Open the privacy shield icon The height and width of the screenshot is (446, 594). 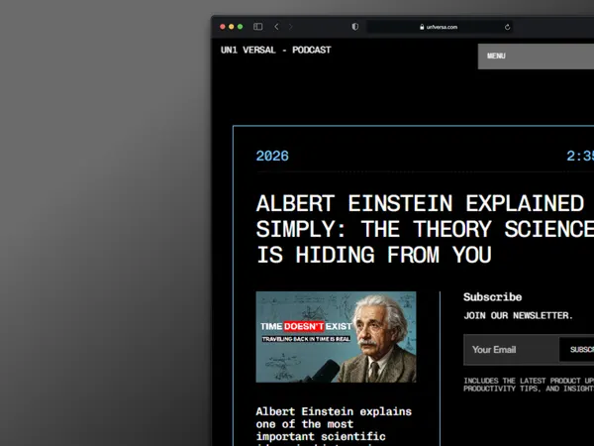point(355,27)
